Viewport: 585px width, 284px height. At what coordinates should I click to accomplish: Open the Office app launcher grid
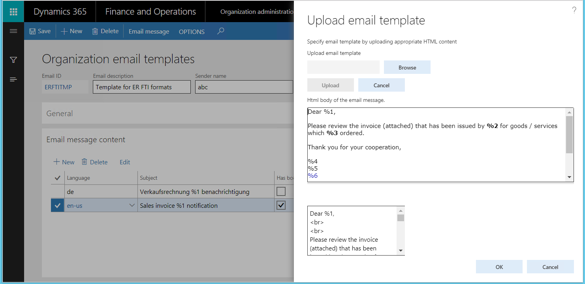tap(13, 11)
